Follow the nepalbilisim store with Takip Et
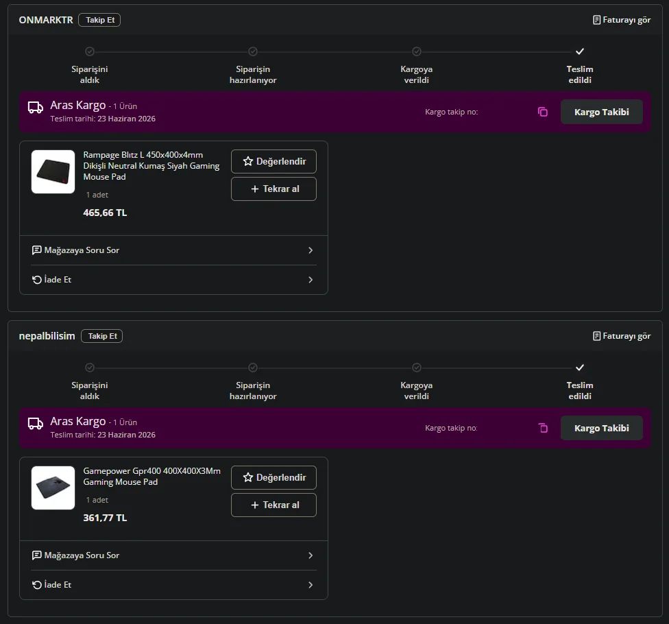Screen dimensions: 669x624 [x=102, y=336]
